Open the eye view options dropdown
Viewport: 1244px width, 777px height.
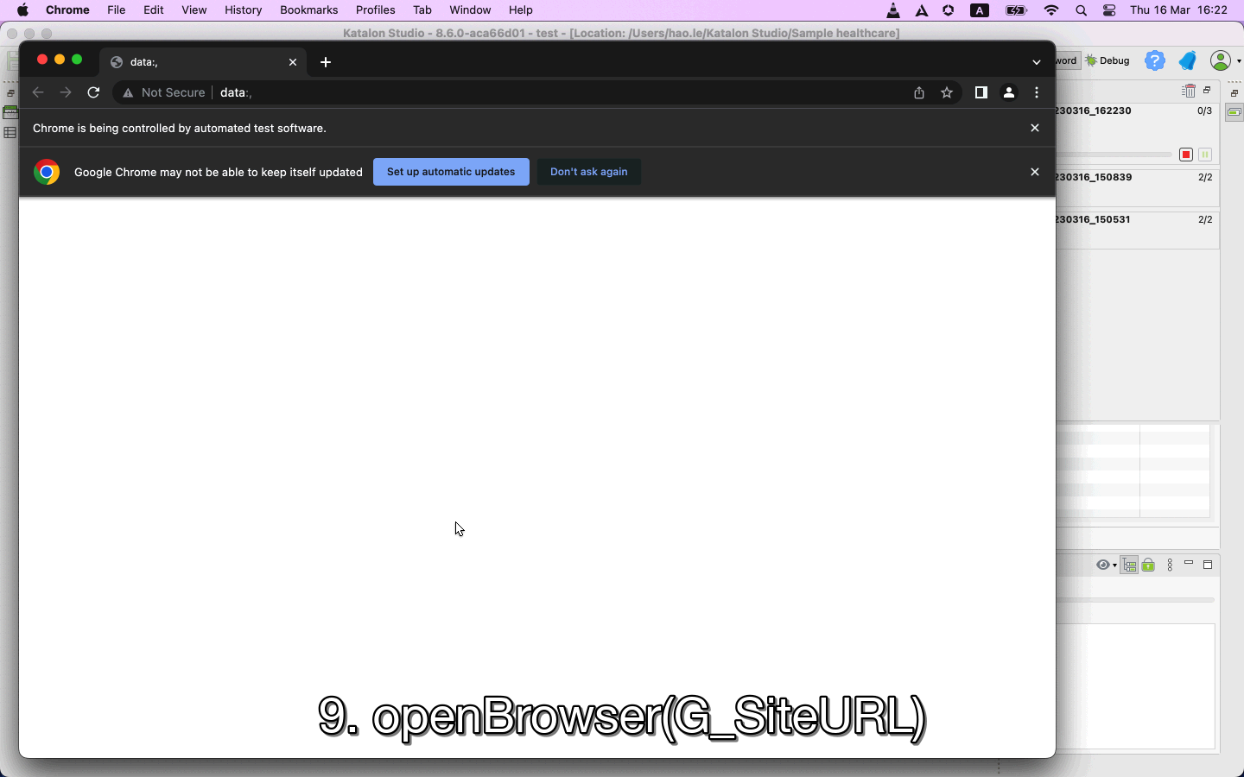[x=1106, y=565]
